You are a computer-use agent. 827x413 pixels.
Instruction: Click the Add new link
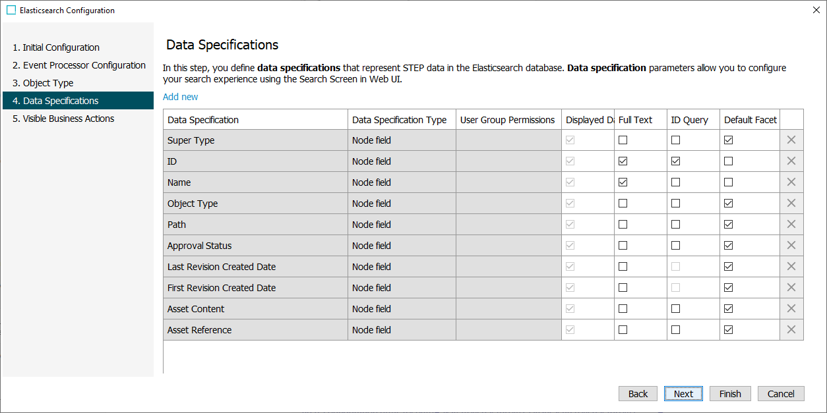click(180, 97)
